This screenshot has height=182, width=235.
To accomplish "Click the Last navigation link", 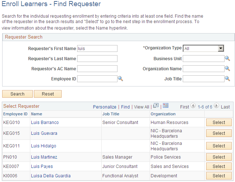I will point(225,107).
